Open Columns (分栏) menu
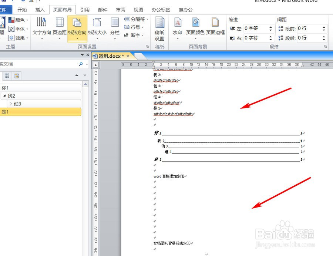Screen dimensions: 333x256 115,28
